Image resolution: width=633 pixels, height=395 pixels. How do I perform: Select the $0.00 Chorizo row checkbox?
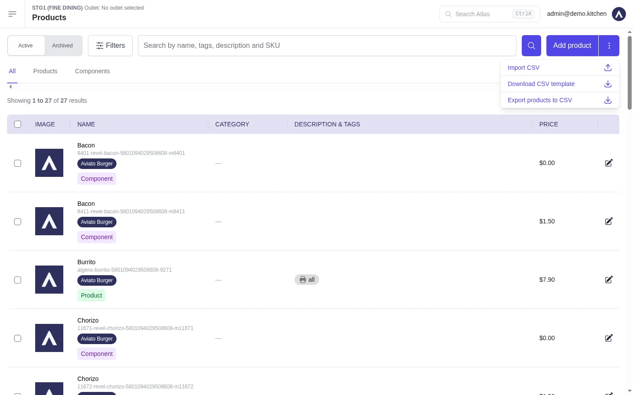[x=18, y=338]
